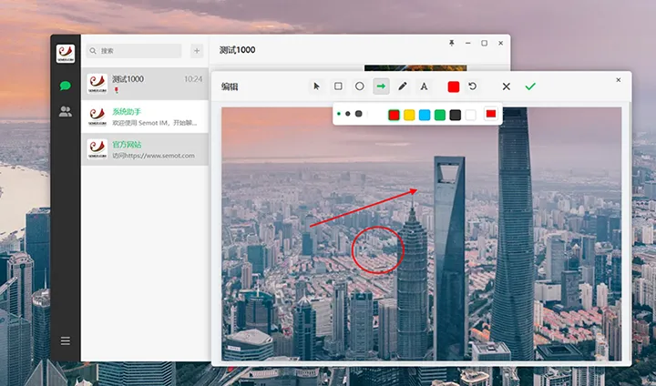Image resolution: width=656 pixels, height=386 pixels.
Task: Choose the medium stroke size dot
Action: point(347,114)
